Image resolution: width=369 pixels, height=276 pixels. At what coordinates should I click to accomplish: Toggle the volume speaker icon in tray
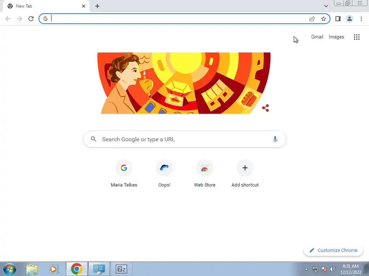pyautogui.click(x=333, y=269)
